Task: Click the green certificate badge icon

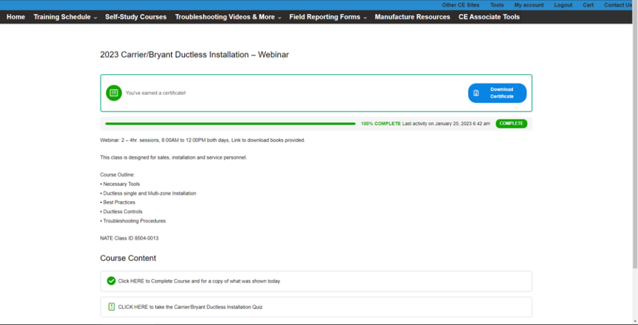Action: (x=114, y=93)
